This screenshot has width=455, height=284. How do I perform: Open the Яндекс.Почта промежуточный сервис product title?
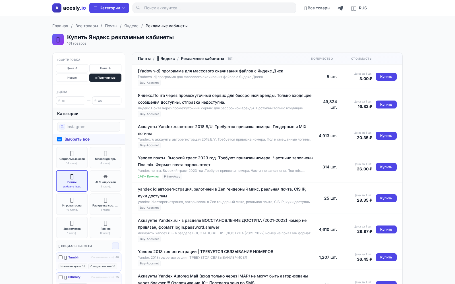(x=225, y=99)
